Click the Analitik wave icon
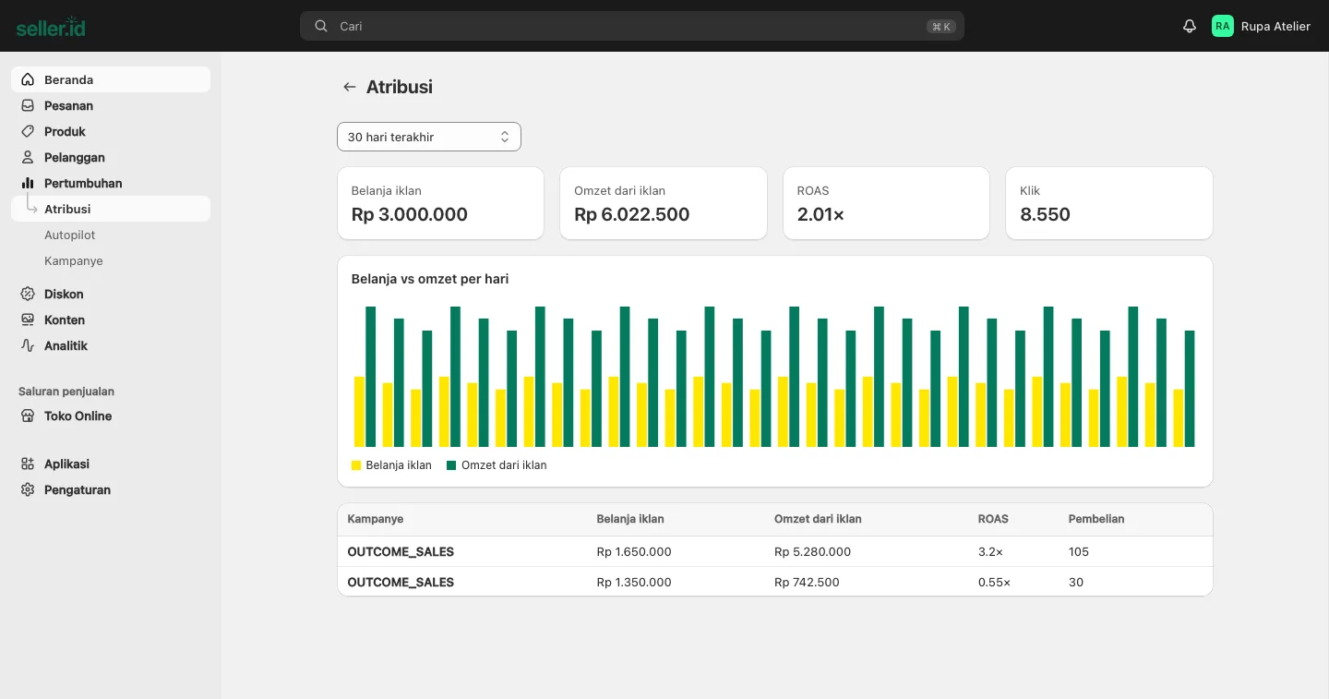The image size is (1329, 699). (28, 345)
